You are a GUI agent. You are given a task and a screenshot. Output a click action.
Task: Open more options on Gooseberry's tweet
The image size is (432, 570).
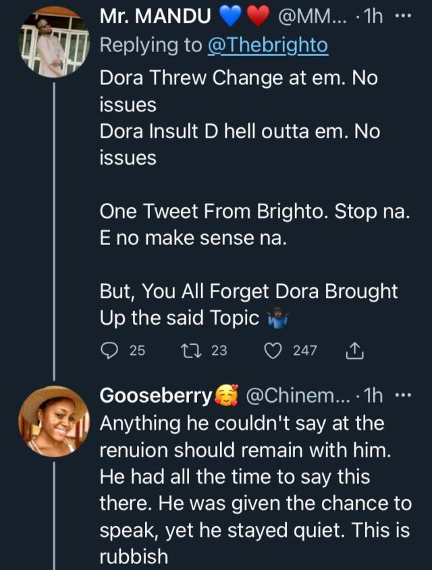(x=405, y=396)
